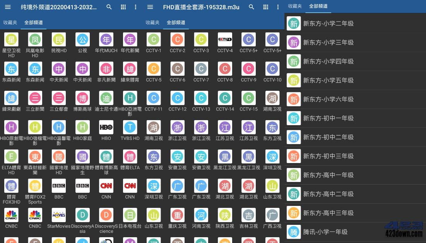Screen dimensions: 426x243
Task: Open the CCTV-5 sports channel
Action: click(x=154, y=69)
